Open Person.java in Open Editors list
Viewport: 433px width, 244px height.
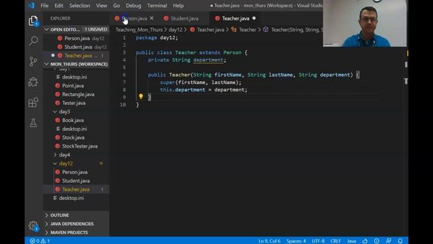coord(77,38)
